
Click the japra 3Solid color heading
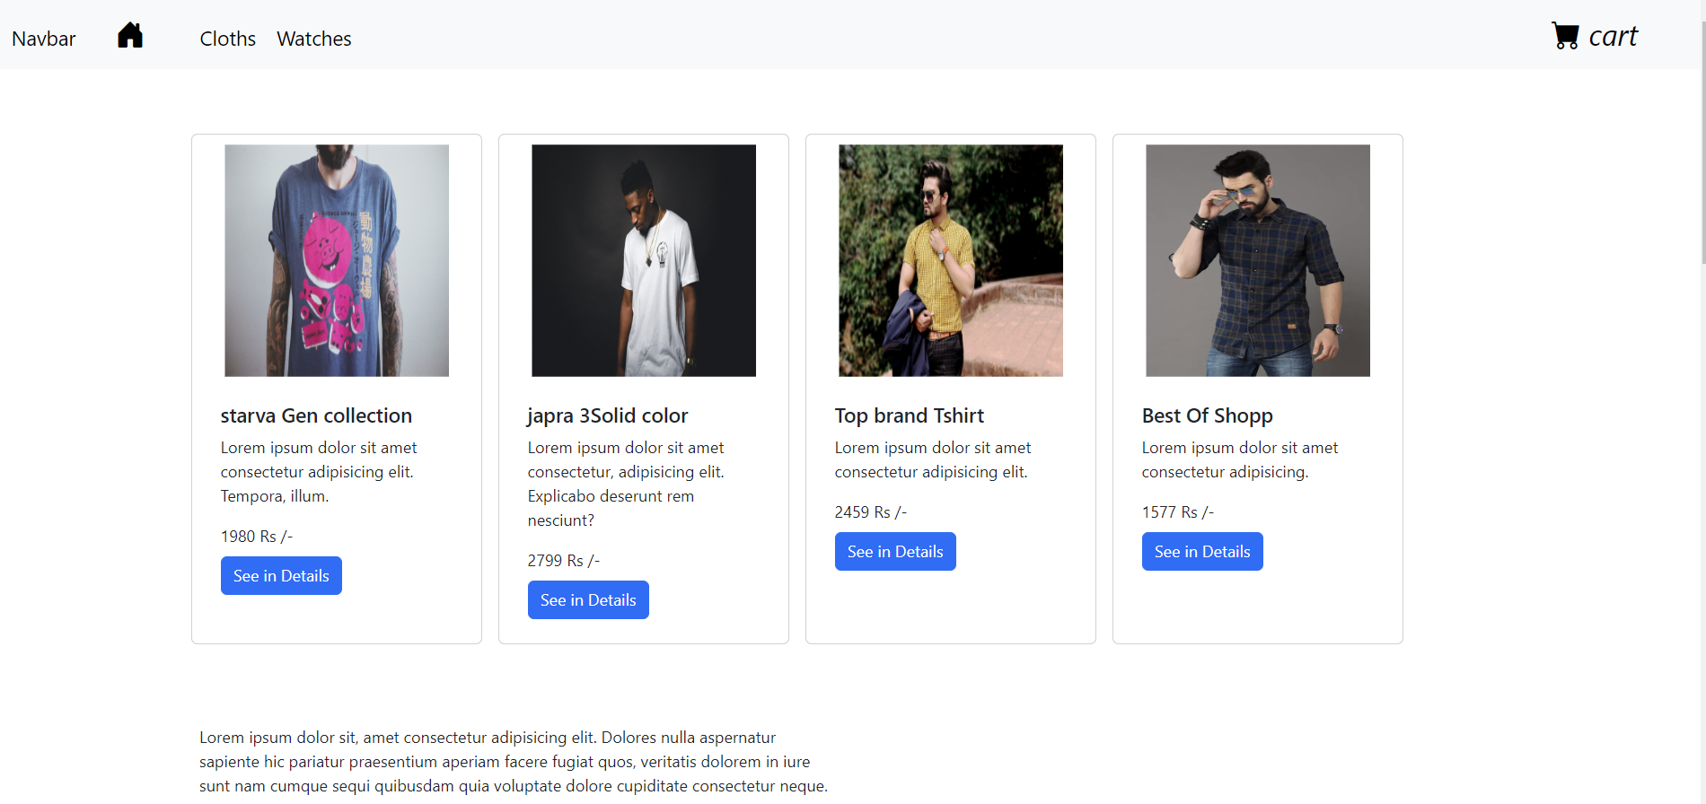pyautogui.click(x=608, y=415)
